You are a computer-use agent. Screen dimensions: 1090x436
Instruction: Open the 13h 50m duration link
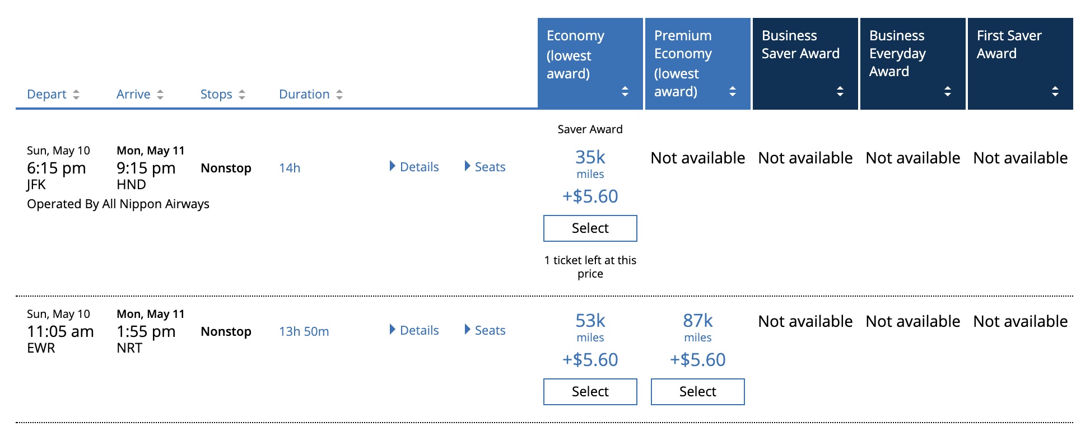click(304, 331)
